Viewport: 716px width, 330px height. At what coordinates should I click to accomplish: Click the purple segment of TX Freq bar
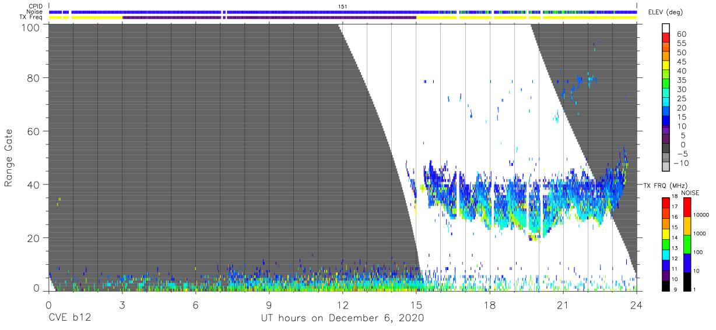(x=269, y=17)
